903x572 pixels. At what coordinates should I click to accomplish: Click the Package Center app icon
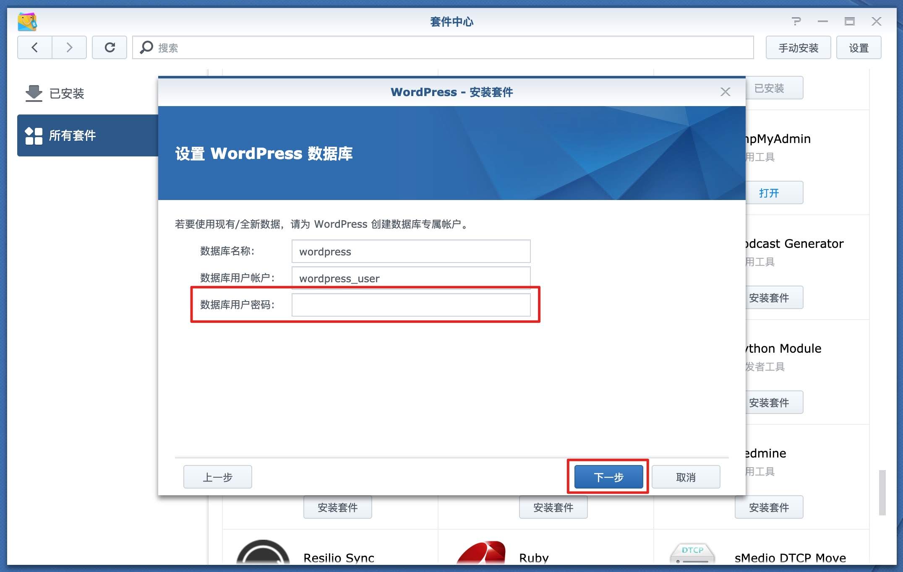27,21
